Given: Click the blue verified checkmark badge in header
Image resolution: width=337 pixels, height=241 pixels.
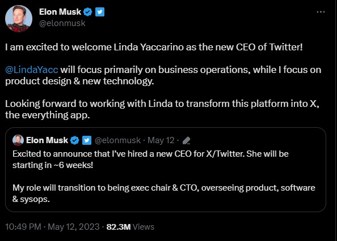Looking at the screenshot, I should coord(87,12).
